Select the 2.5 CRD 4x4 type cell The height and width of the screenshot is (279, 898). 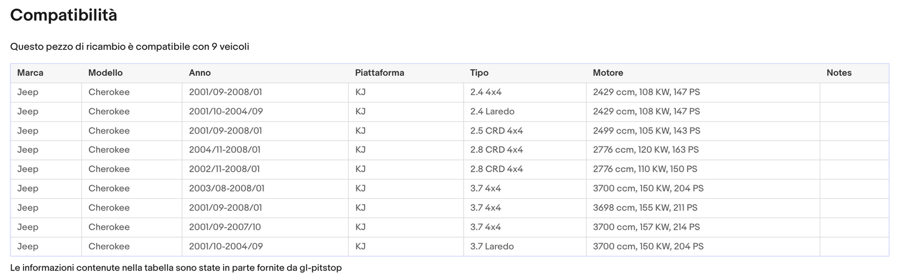coord(497,130)
